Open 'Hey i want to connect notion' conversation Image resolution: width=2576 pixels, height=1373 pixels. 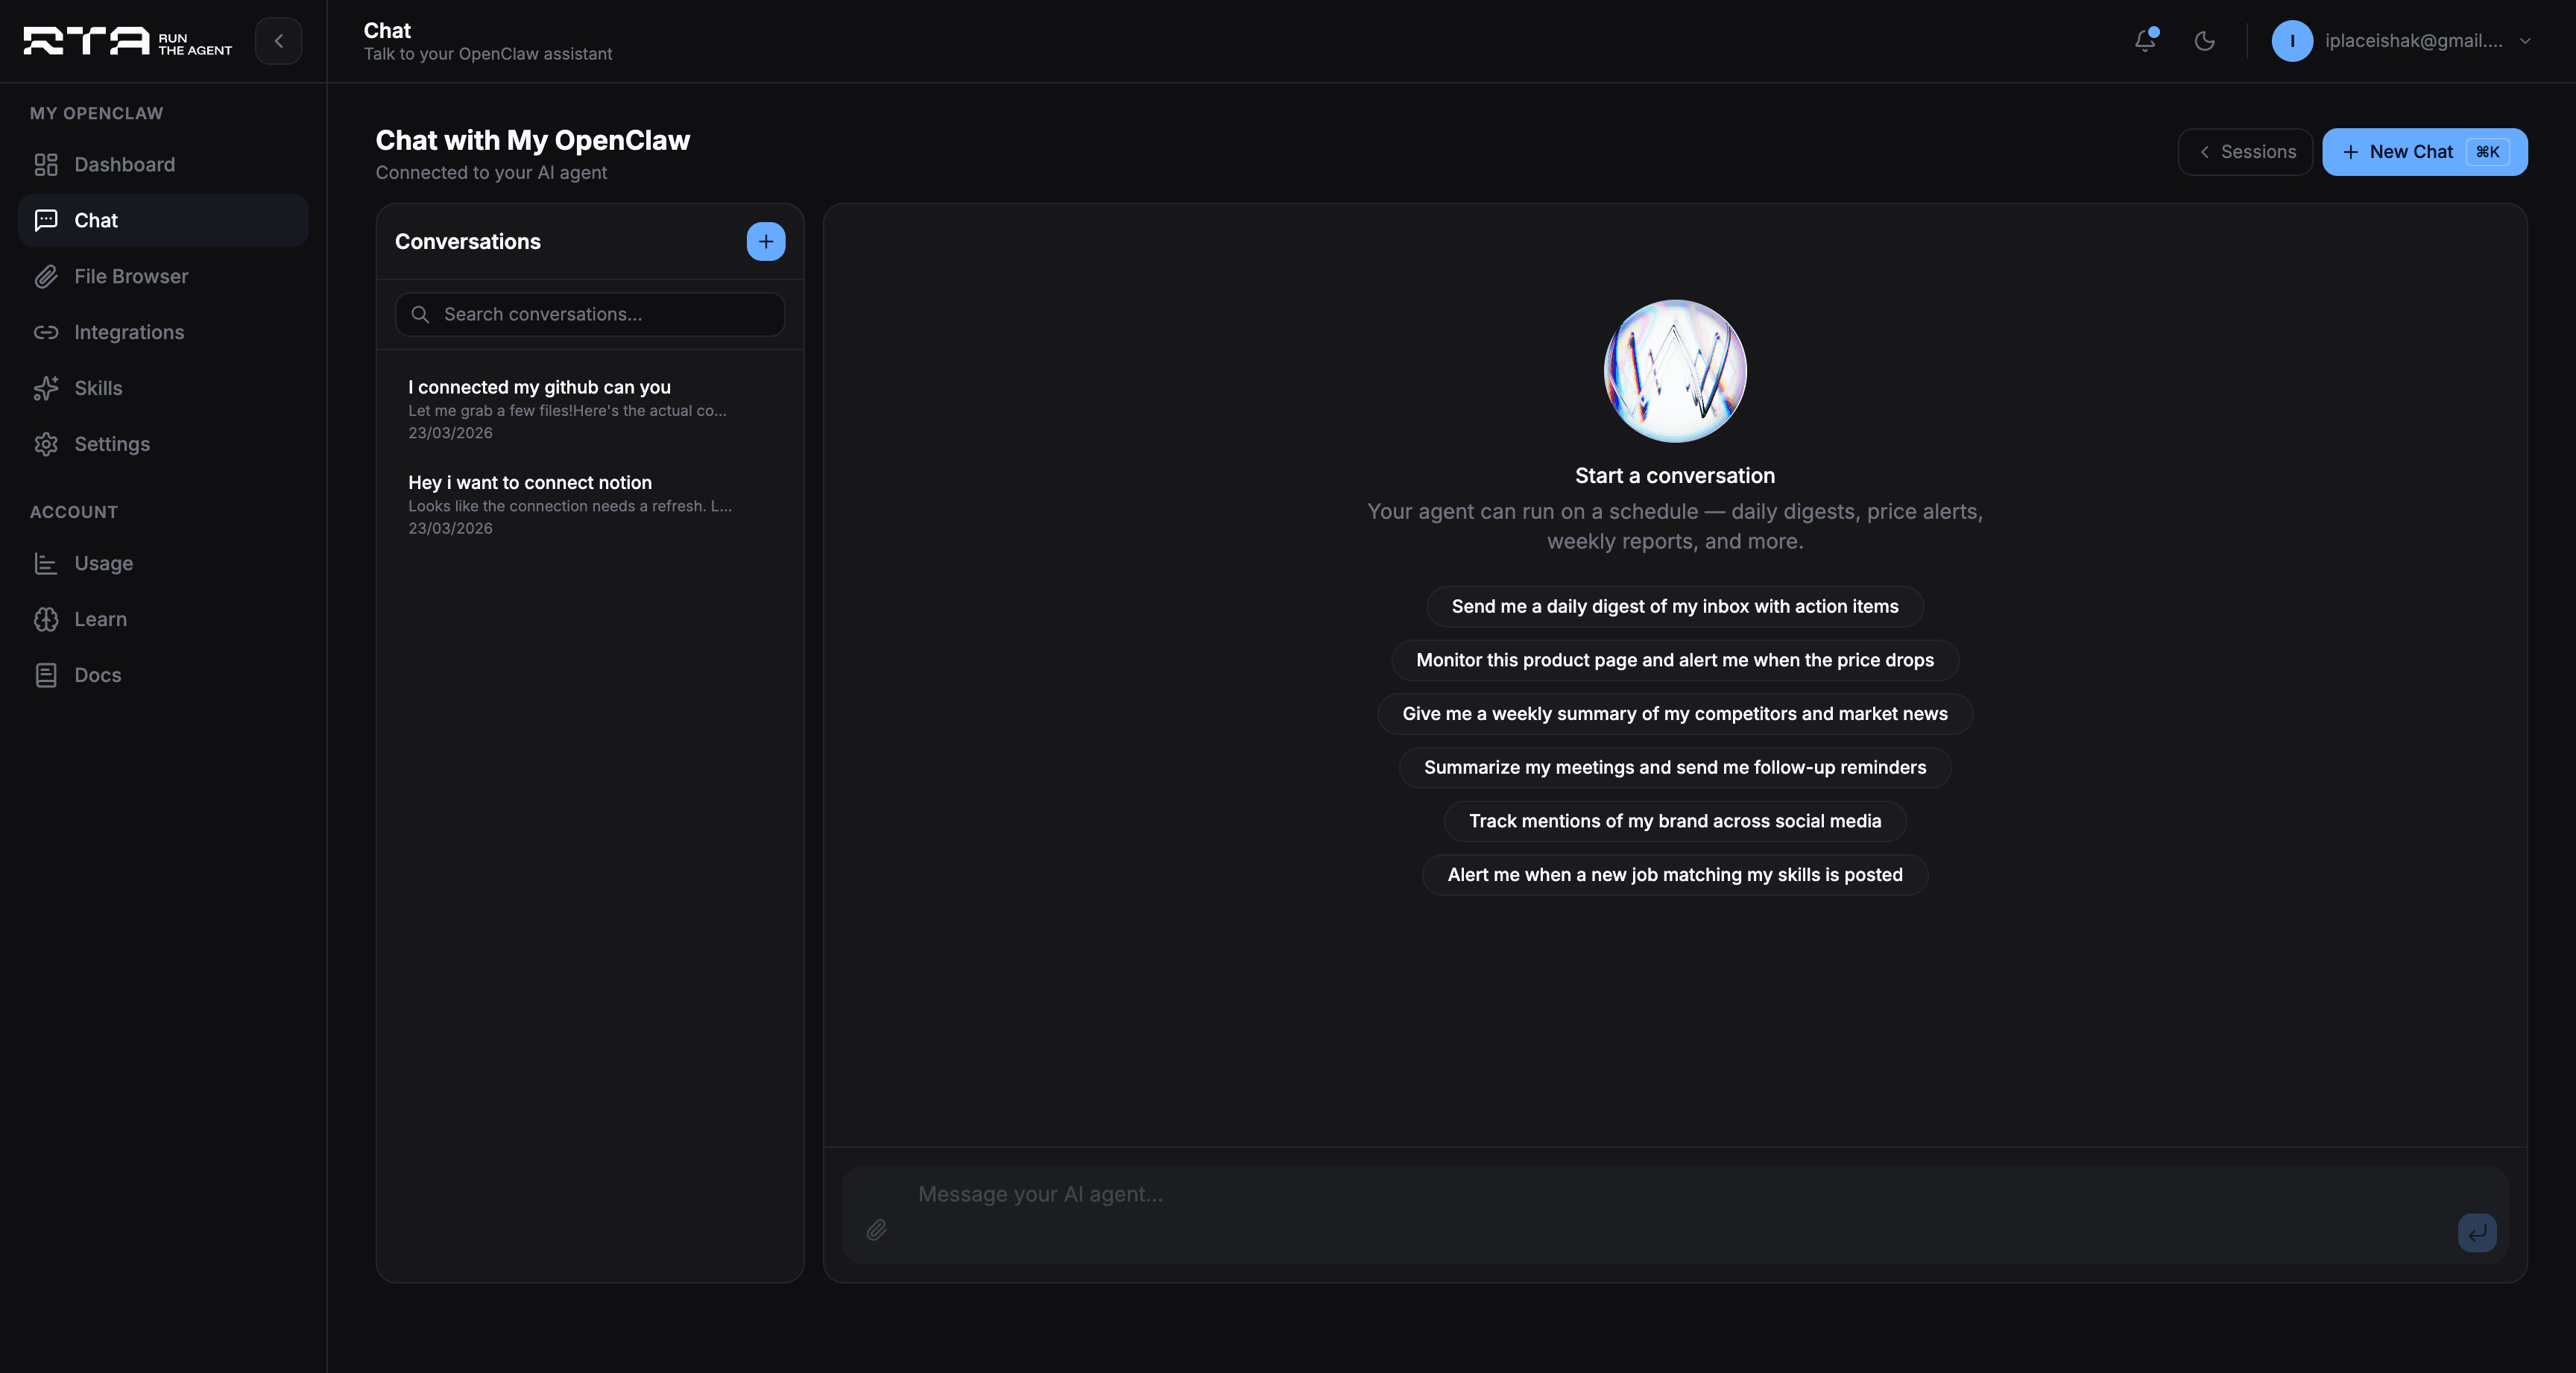click(590, 504)
